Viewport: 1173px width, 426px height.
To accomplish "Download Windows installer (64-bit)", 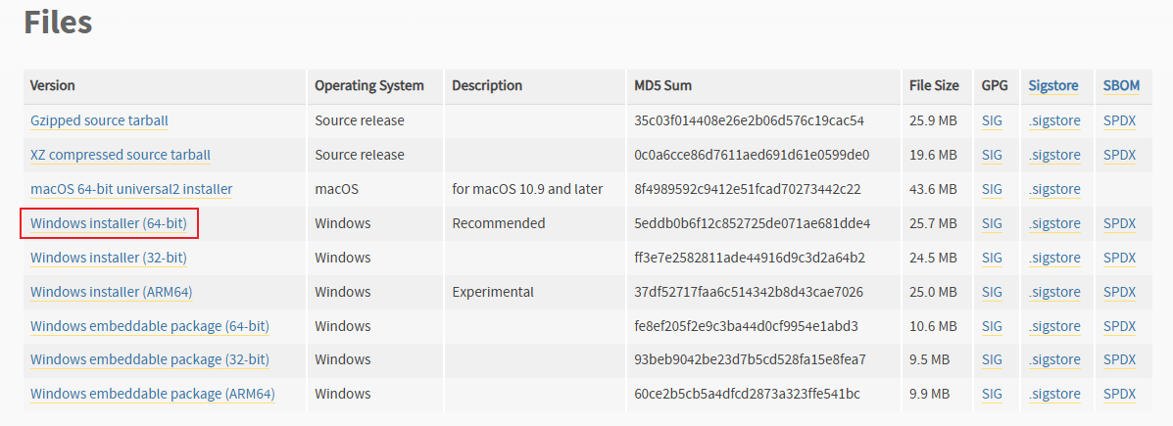I will pos(109,223).
